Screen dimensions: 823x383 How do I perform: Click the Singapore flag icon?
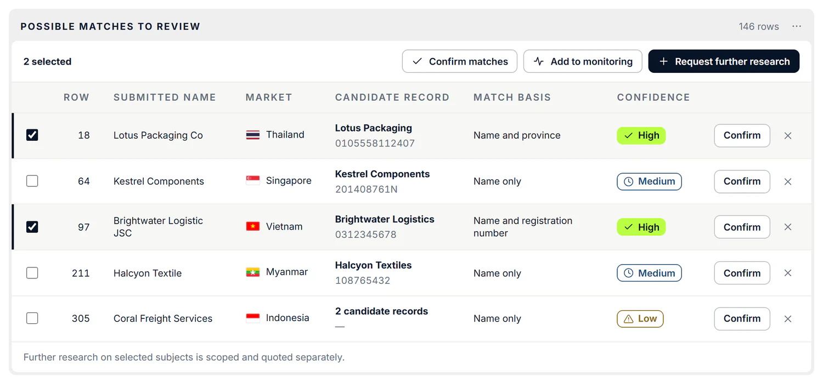click(253, 181)
